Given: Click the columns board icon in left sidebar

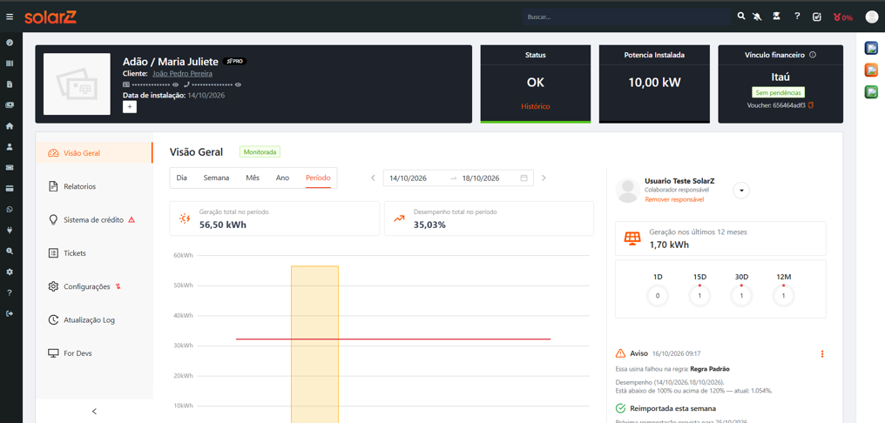Looking at the screenshot, I should tap(9, 64).
